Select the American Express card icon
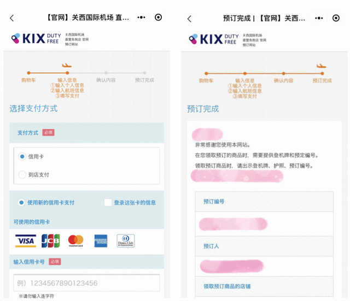The width and height of the screenshot is (350, 301). (101, 240)
